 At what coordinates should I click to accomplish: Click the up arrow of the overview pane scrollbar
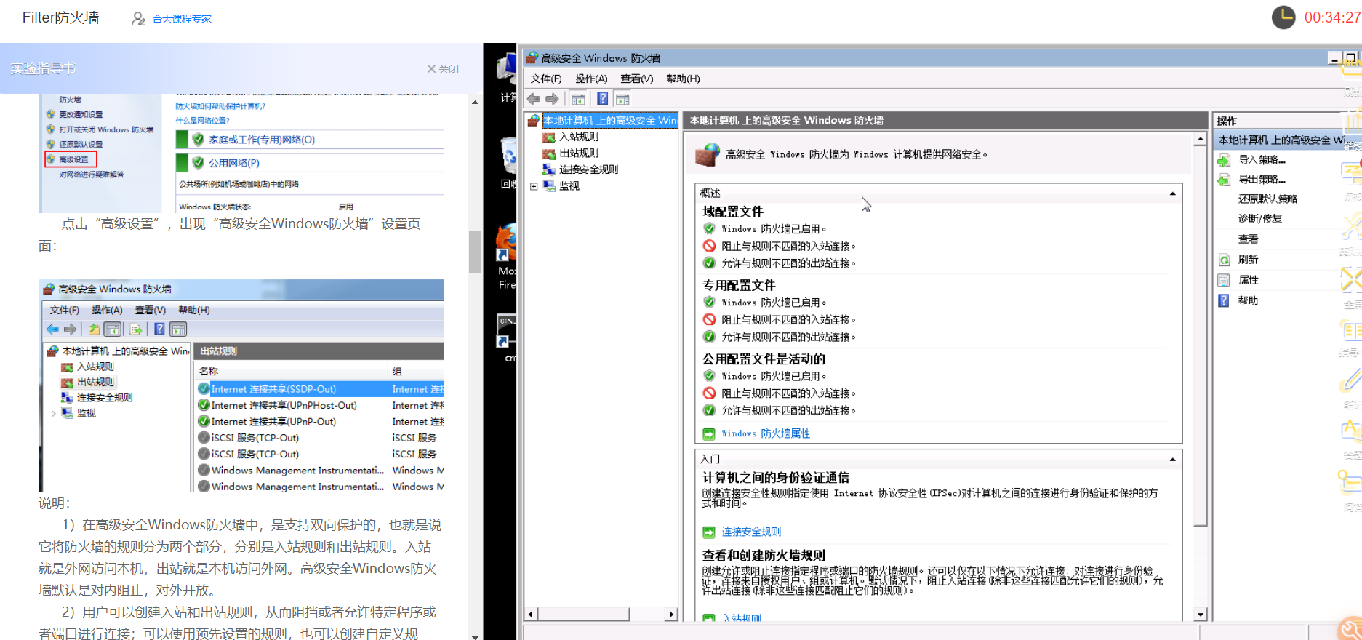[x=1200, y=140]
